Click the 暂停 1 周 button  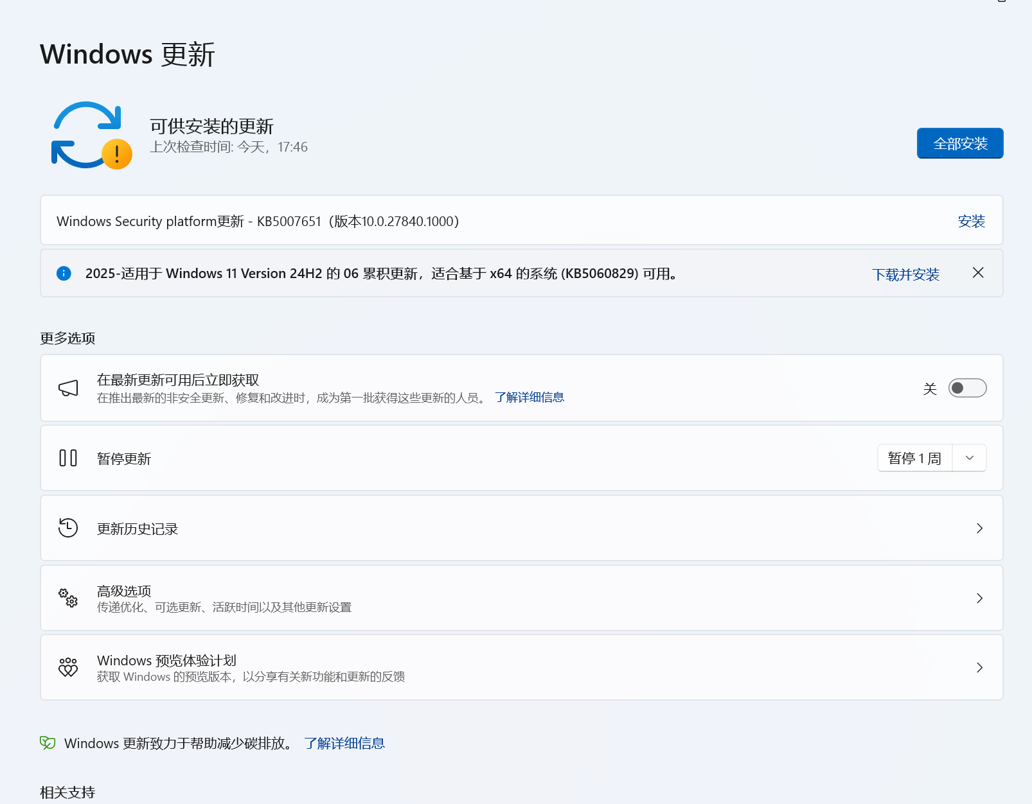point(914,458)
